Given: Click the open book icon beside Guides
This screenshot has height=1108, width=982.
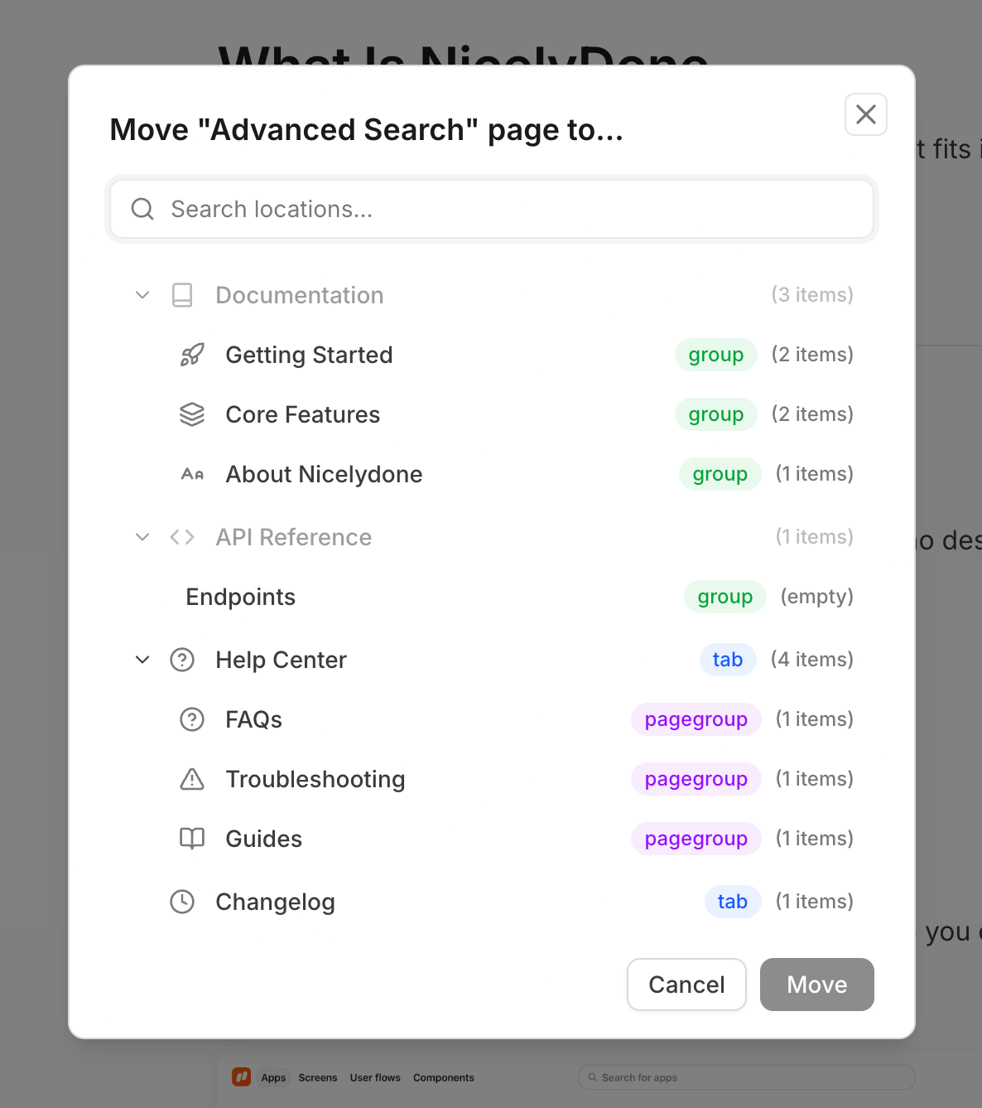Looking at the screenshot, I should [192, 839].
